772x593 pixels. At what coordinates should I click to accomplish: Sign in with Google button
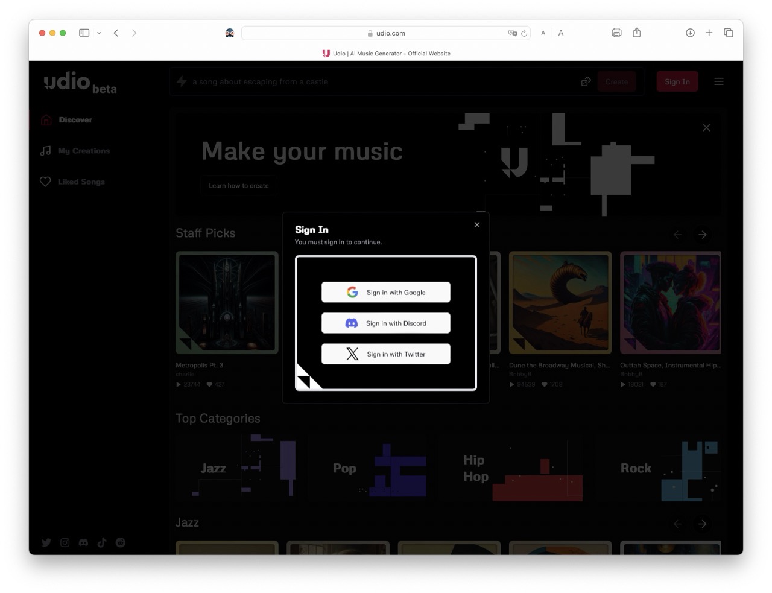tap(386, 293)
